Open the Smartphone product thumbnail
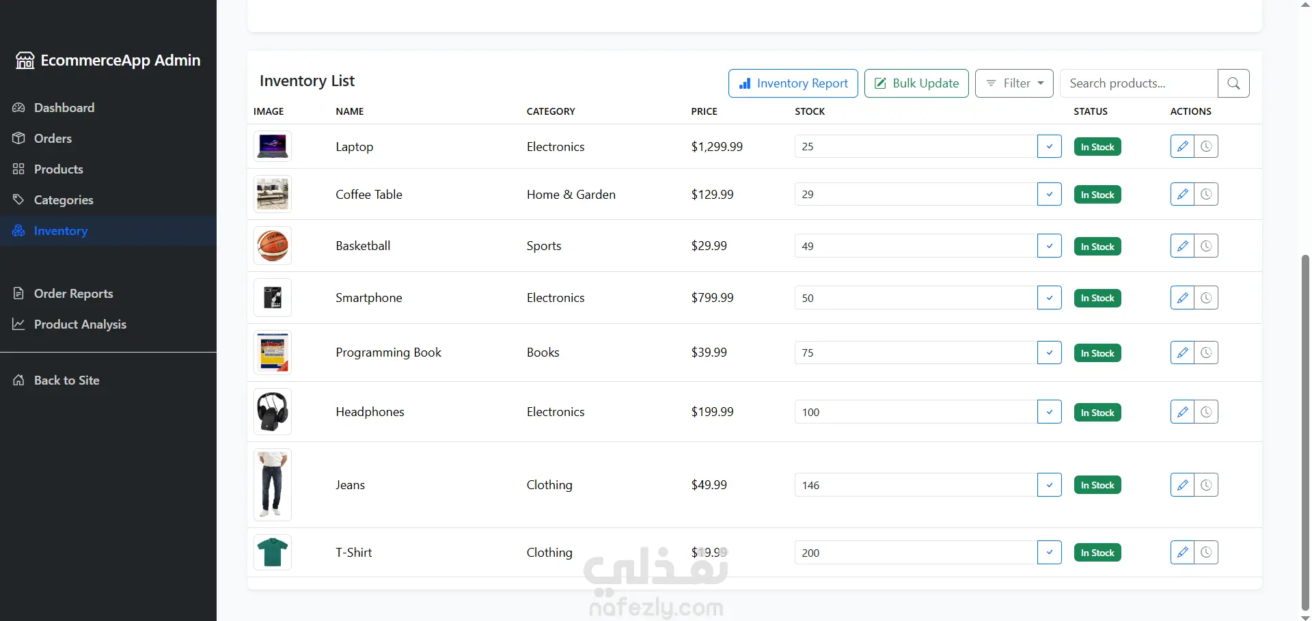1312x621 pixels. [273, 298]
